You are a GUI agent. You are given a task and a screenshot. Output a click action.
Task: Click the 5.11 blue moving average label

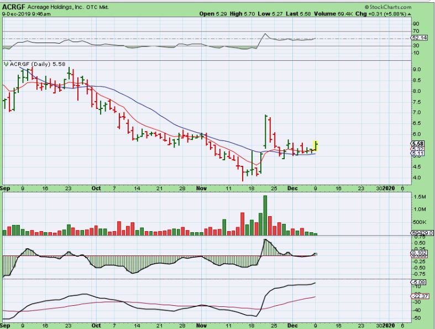[417, 153]
